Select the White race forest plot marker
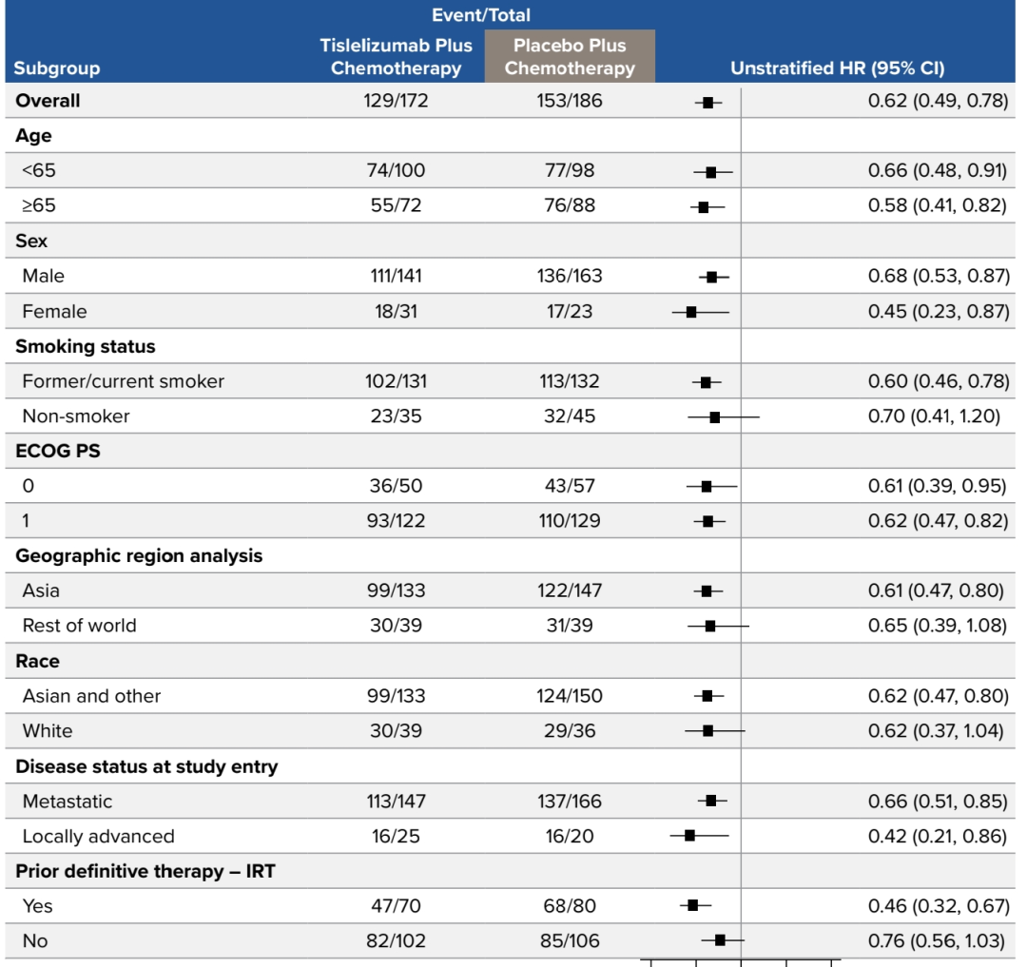Screen dimensions: 1027x967 (x=707, y=731)
